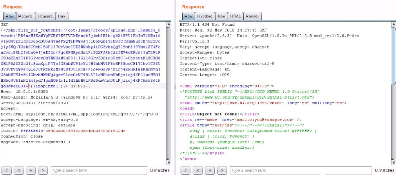Click the xml version declaration line
Image resolution: width=396 pixels, height=175 pixels.
pos(227,86)
